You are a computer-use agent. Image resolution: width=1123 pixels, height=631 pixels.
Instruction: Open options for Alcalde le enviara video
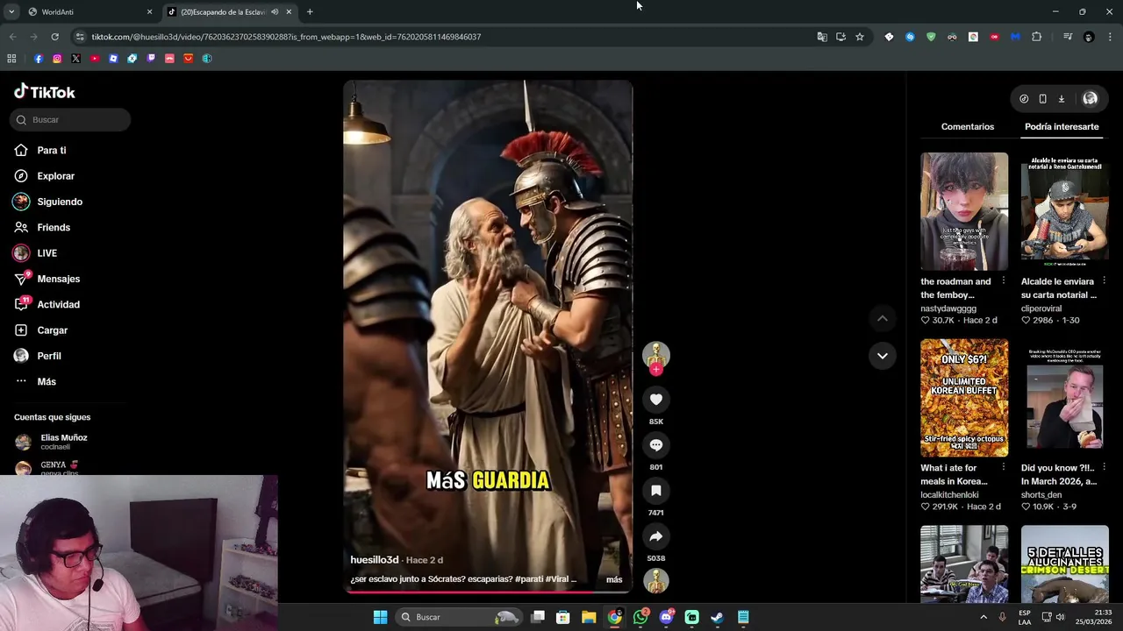(1104, 281)
